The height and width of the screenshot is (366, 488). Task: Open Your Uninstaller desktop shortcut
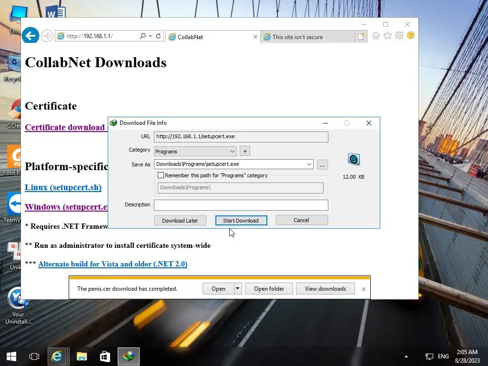tap(18, 305)
